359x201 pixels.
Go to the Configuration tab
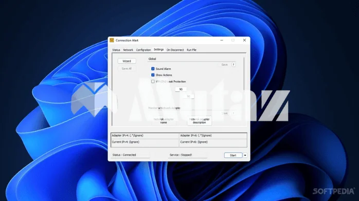coord(143,50)
